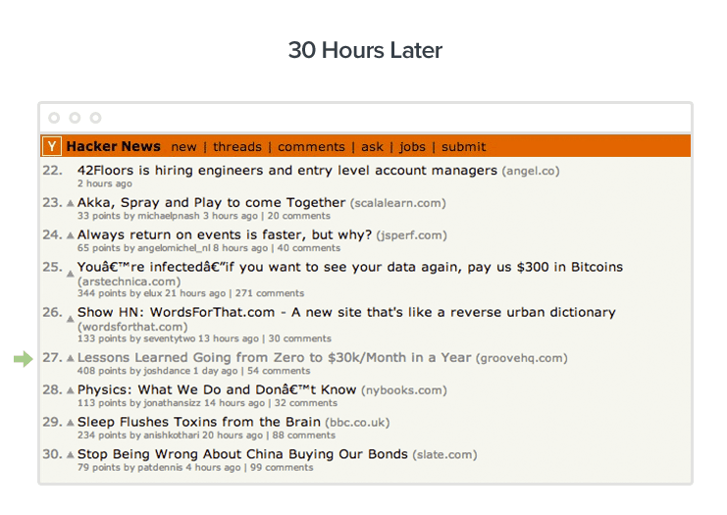Viewport: 727px width, 515px height.
Task: Open the 88 comments link
Action: pos(304,436)
